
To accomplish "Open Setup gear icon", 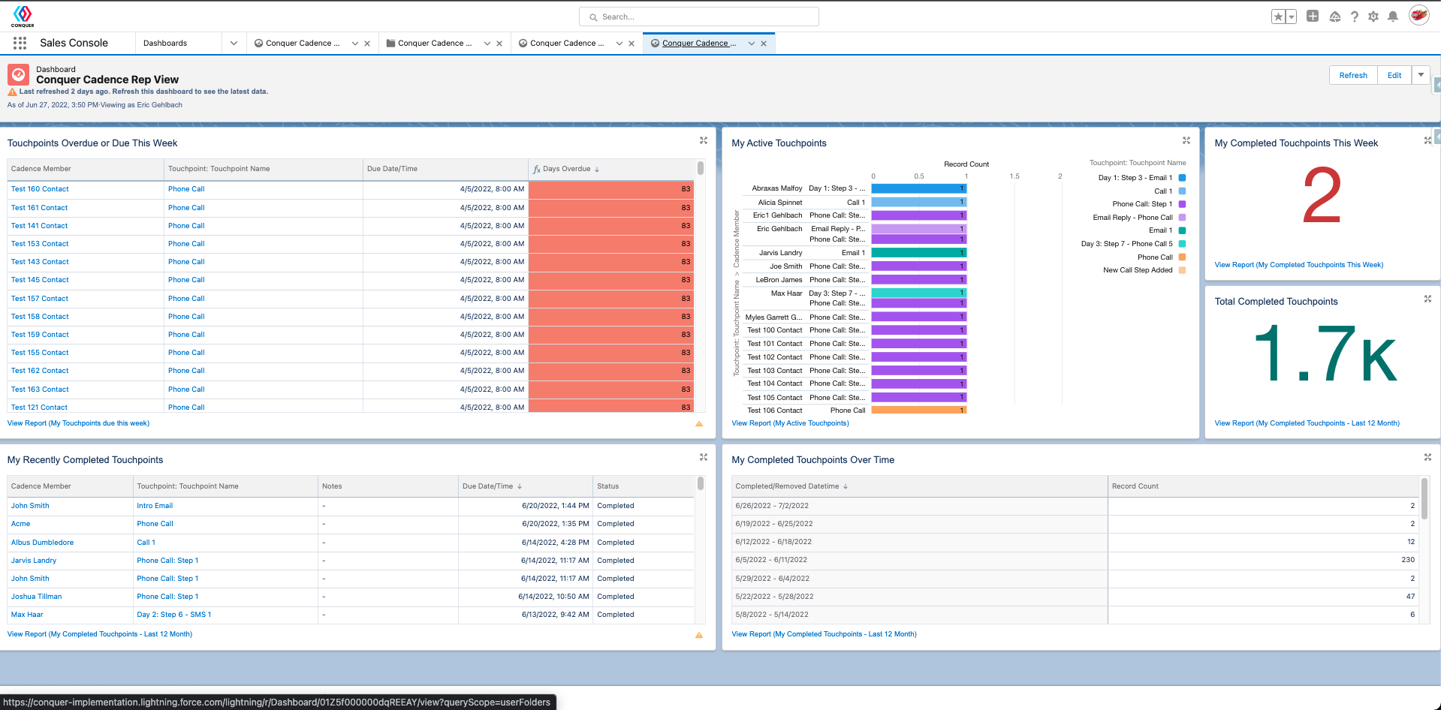I will (x=1373, y=17).
